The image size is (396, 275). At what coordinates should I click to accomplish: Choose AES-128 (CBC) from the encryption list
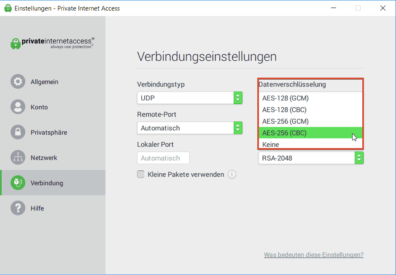coord(311,110)
